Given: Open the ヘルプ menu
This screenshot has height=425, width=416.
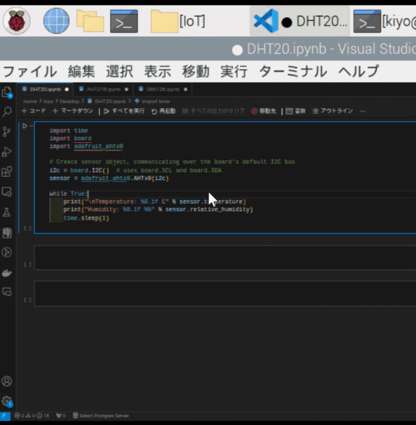Looking at the screenshot, I should (x=358, y=71).
